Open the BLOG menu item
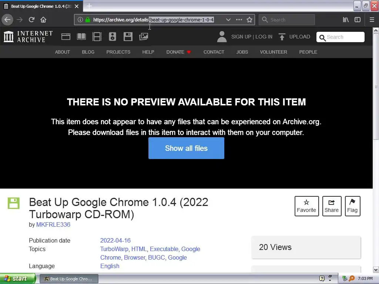The height and width of the screenshot is (284, 379). [88, 52]
